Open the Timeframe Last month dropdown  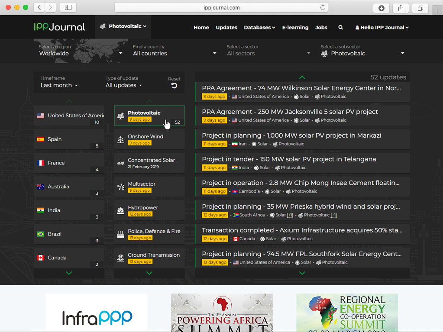click(59, 85)
